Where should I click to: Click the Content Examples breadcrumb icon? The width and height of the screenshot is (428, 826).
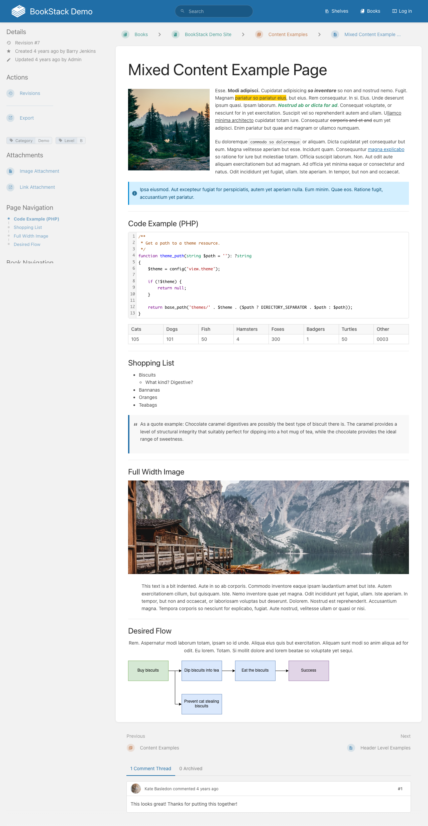[259, 34]
